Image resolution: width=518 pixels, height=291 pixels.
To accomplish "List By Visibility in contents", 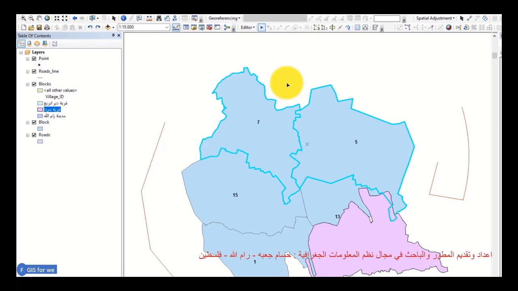I will 37,44.
